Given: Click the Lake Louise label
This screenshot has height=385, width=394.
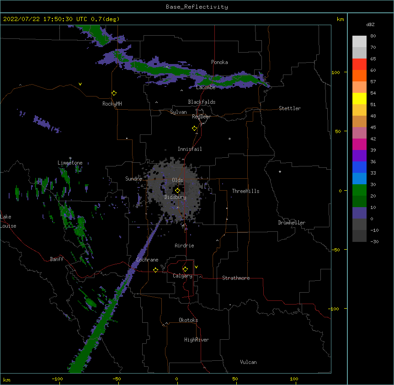Looking at the screenshot, I should (8, 221).
